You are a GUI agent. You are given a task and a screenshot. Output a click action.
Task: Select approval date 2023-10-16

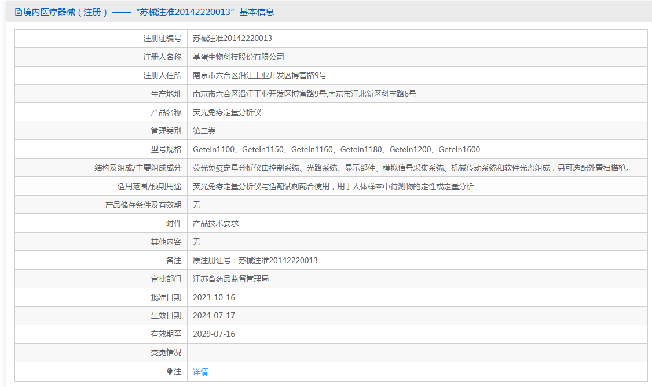click(x=214, y=297)
